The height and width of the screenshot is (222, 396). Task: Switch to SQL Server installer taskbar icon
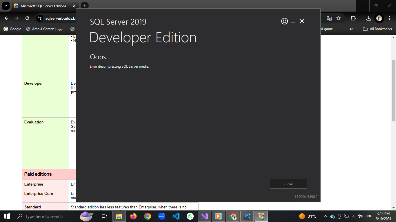(x=261, y=216)
